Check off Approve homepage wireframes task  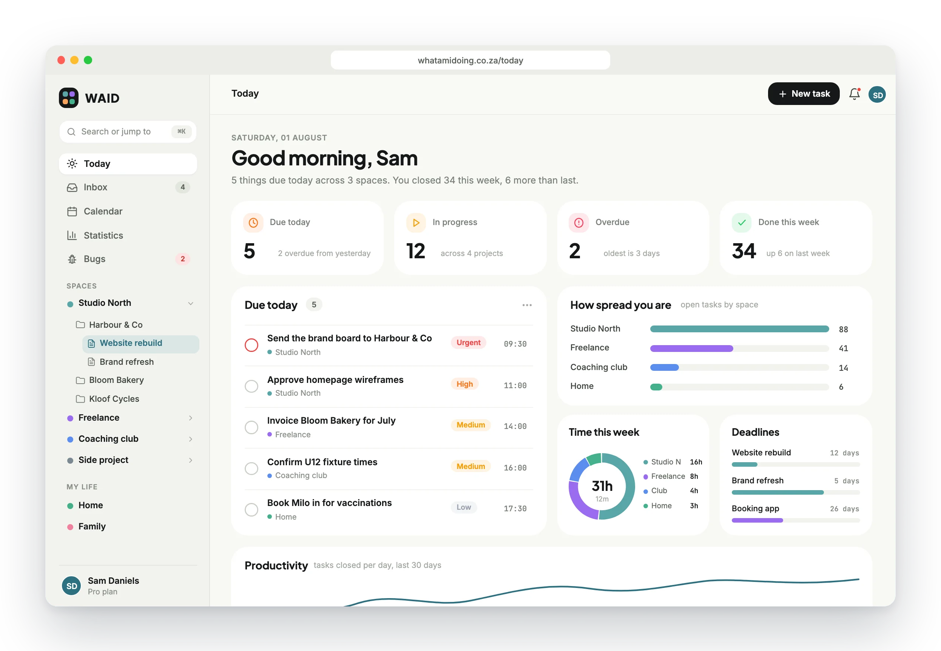tap(251, 386)
